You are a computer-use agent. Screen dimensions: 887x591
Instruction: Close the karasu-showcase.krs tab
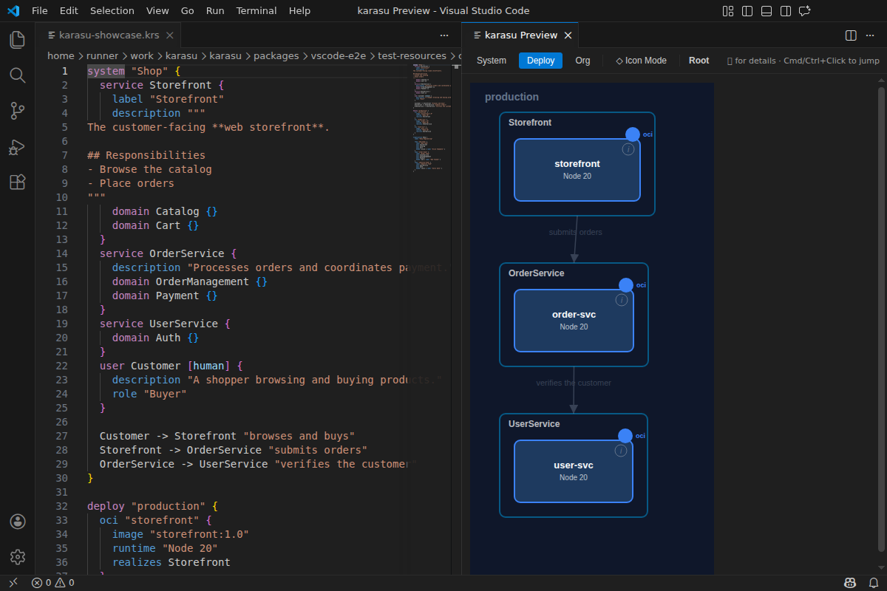[x=170, y=35]
